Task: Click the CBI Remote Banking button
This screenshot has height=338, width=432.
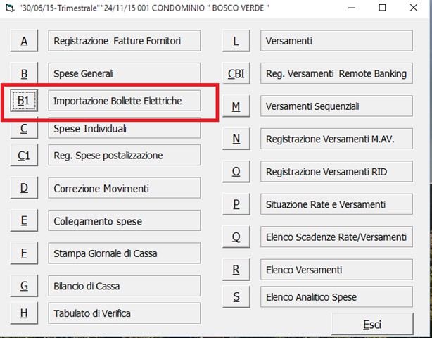Action: pyautogui.click(x=236, y=73)
